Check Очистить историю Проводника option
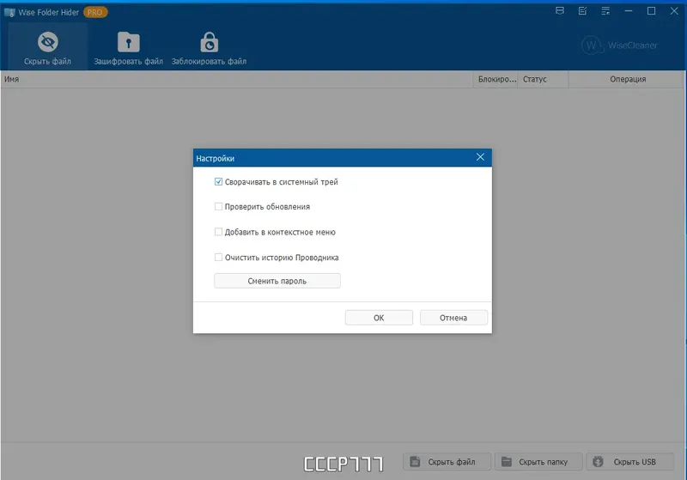Image resolution: width=687 pixels, height=480 pixels. 218,257
